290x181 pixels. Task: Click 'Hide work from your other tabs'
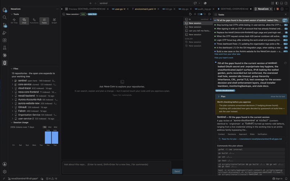pyautogui.click(x=227, y=54)
